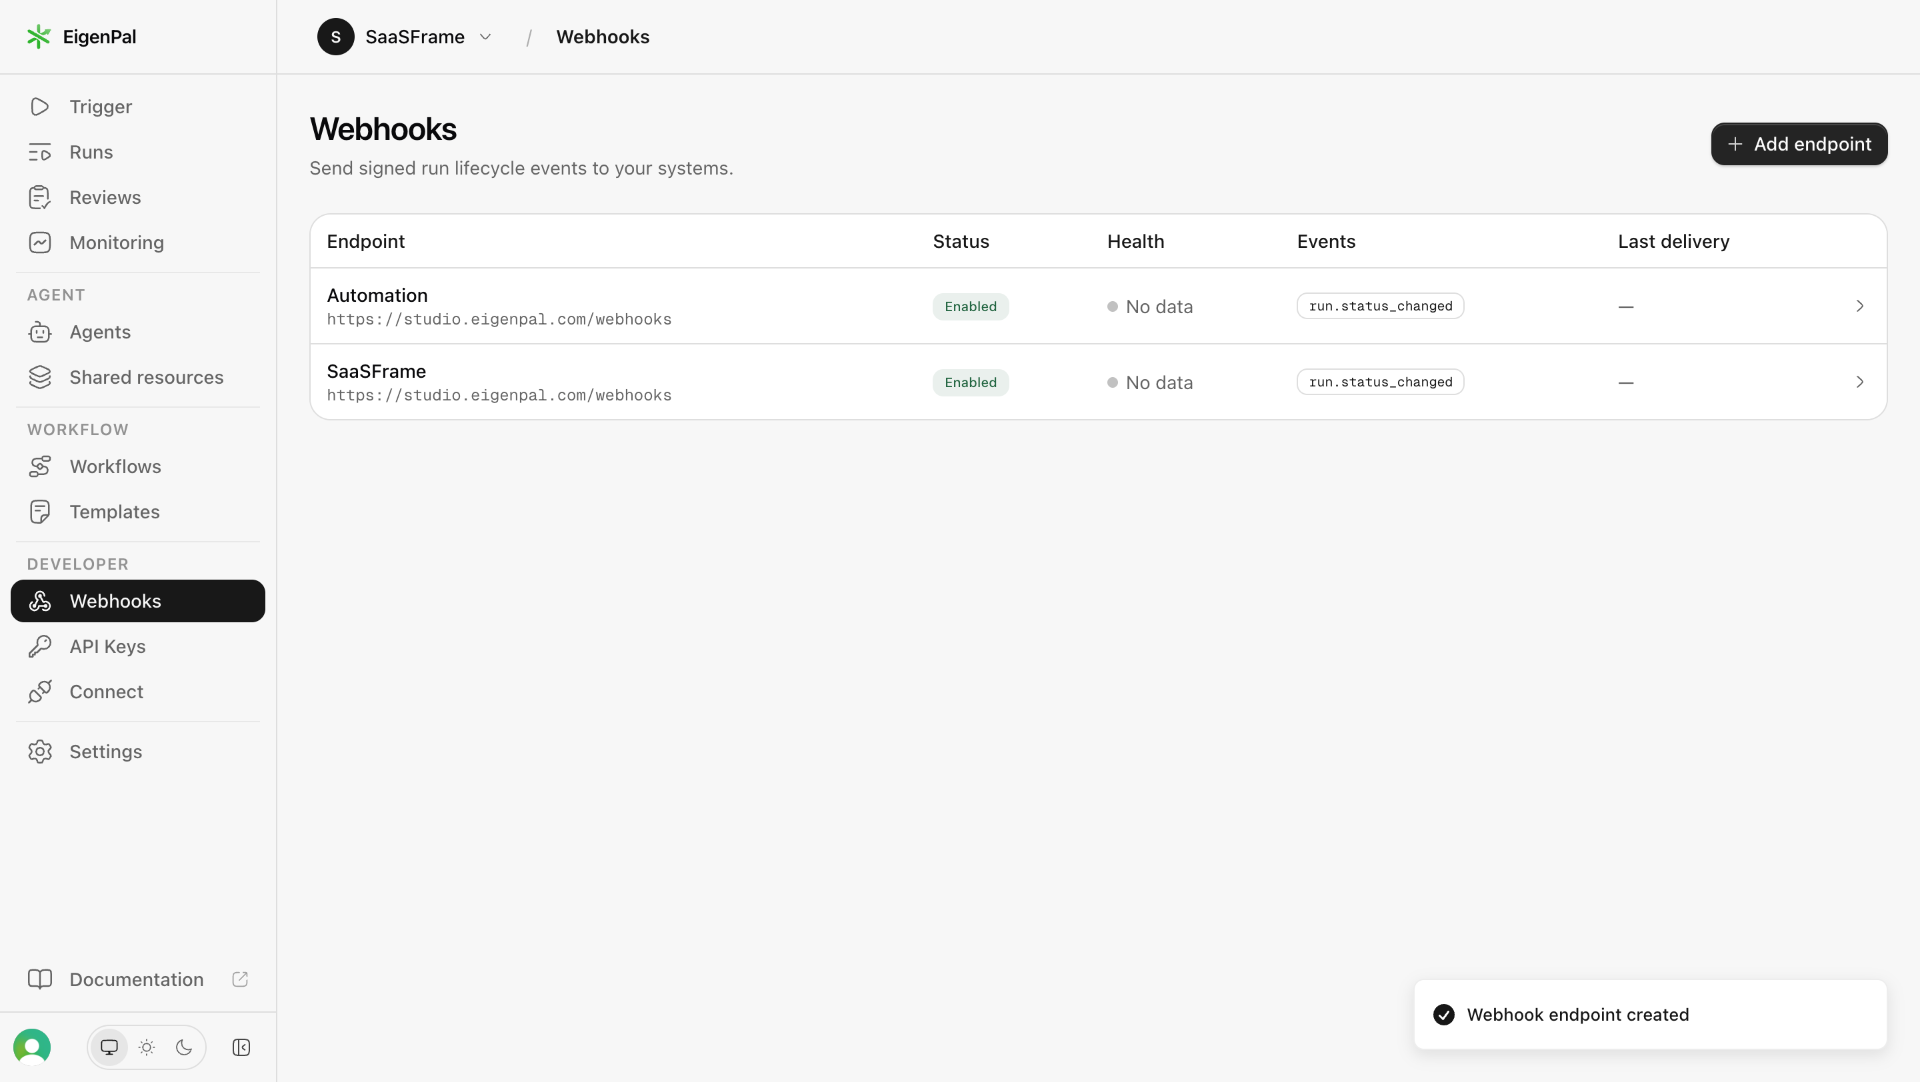This screenshot has width=1920, height=1082.
Task: Click run.status_changed tag in SaaSFrame row
Action: coord(1381,382)
